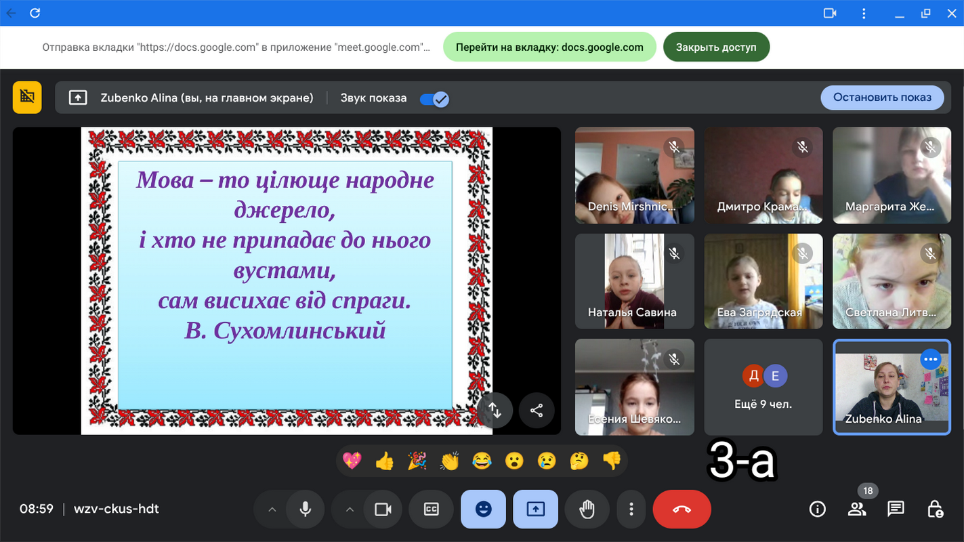Open the browser three-dot menu in title bar
Screen dimensions: 964x542
[x=864, y=13]
